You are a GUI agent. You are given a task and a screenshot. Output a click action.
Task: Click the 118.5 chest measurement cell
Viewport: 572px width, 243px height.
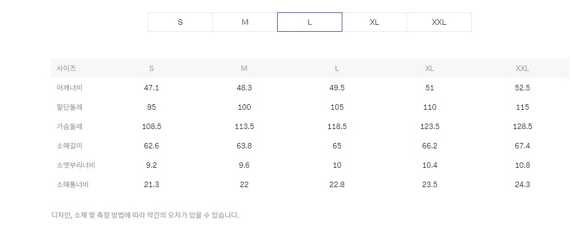tap(337, 126)
